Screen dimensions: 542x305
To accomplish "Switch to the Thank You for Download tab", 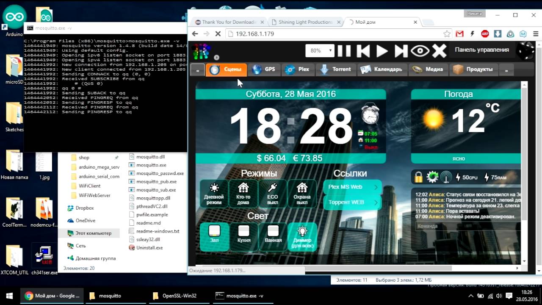I will [x=229, y=22].
